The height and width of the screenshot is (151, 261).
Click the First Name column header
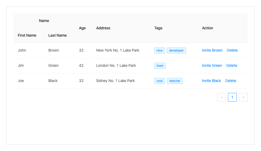(x=27, y=35)
